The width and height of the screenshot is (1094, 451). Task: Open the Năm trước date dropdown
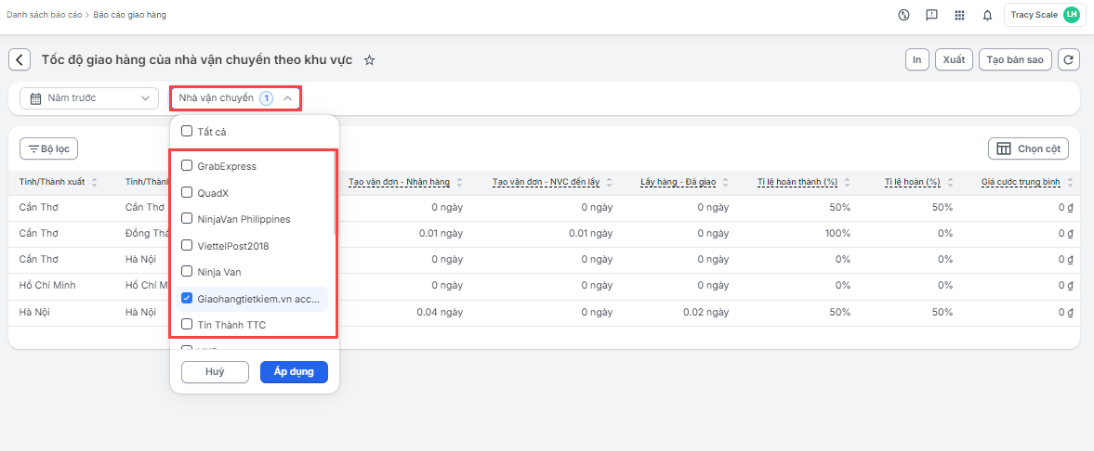(x=89, y=97)
